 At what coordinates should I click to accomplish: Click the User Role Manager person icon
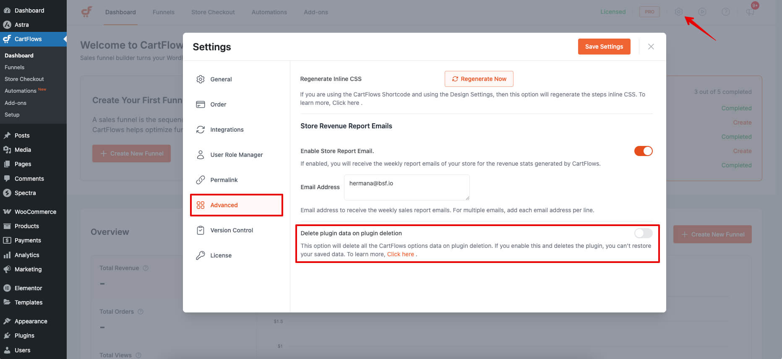click(201, 155)
